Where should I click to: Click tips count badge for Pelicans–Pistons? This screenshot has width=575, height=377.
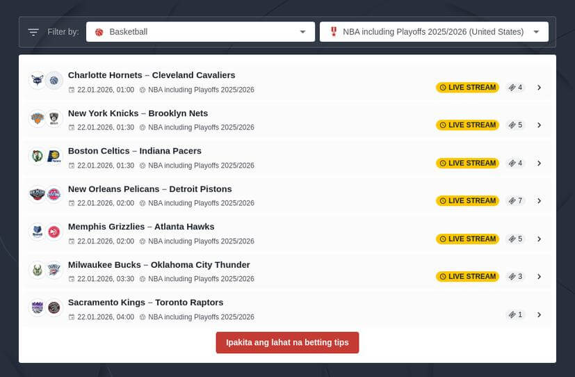515,201
